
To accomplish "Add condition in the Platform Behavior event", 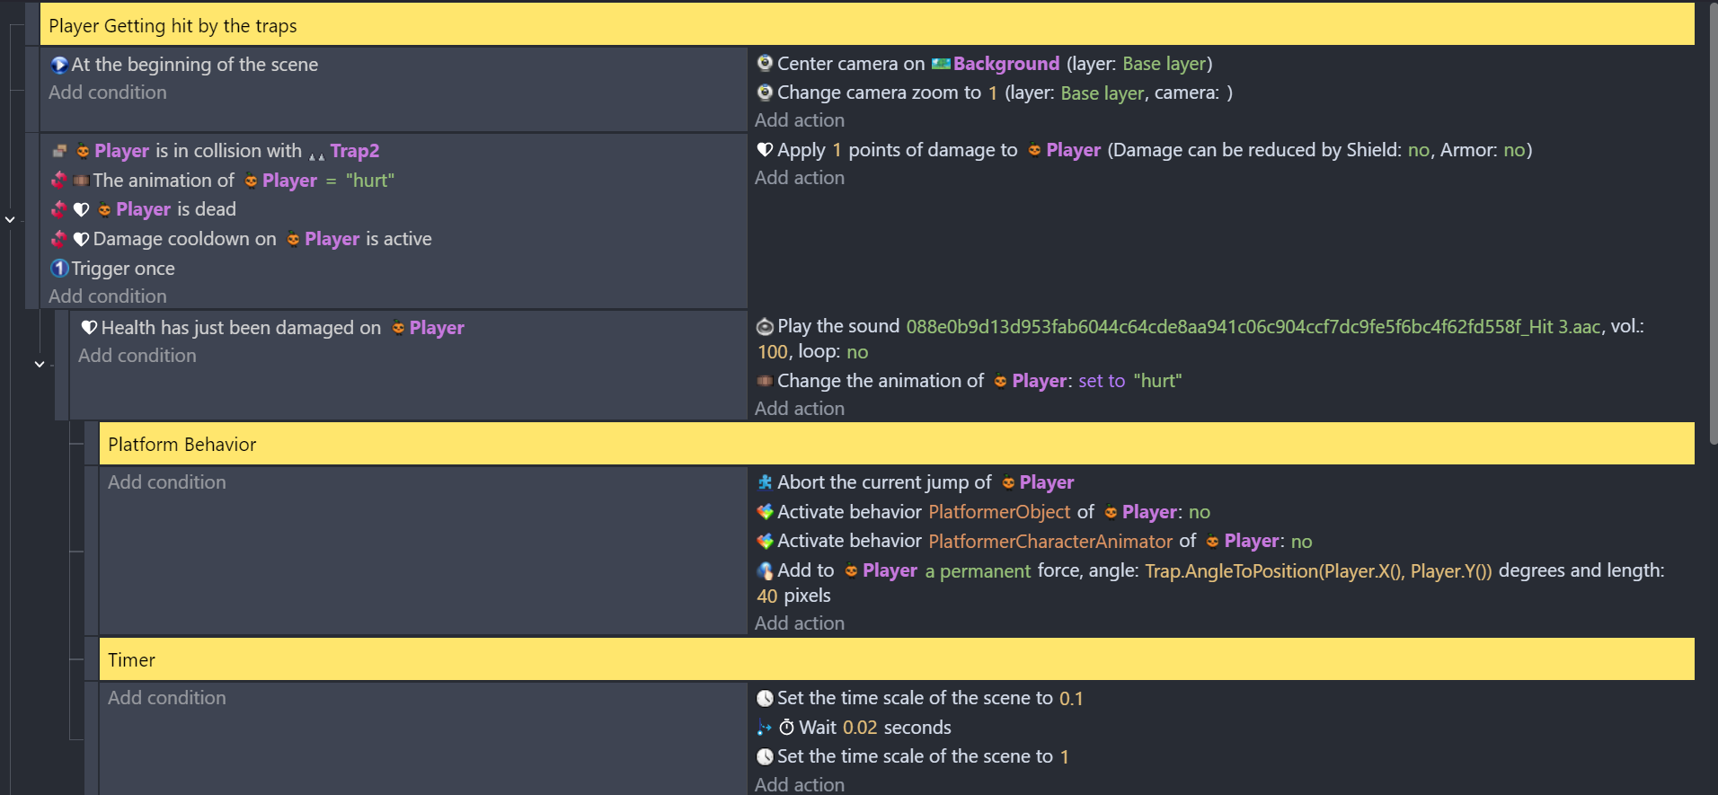I will pyautogui.click(x=167, y=482).
